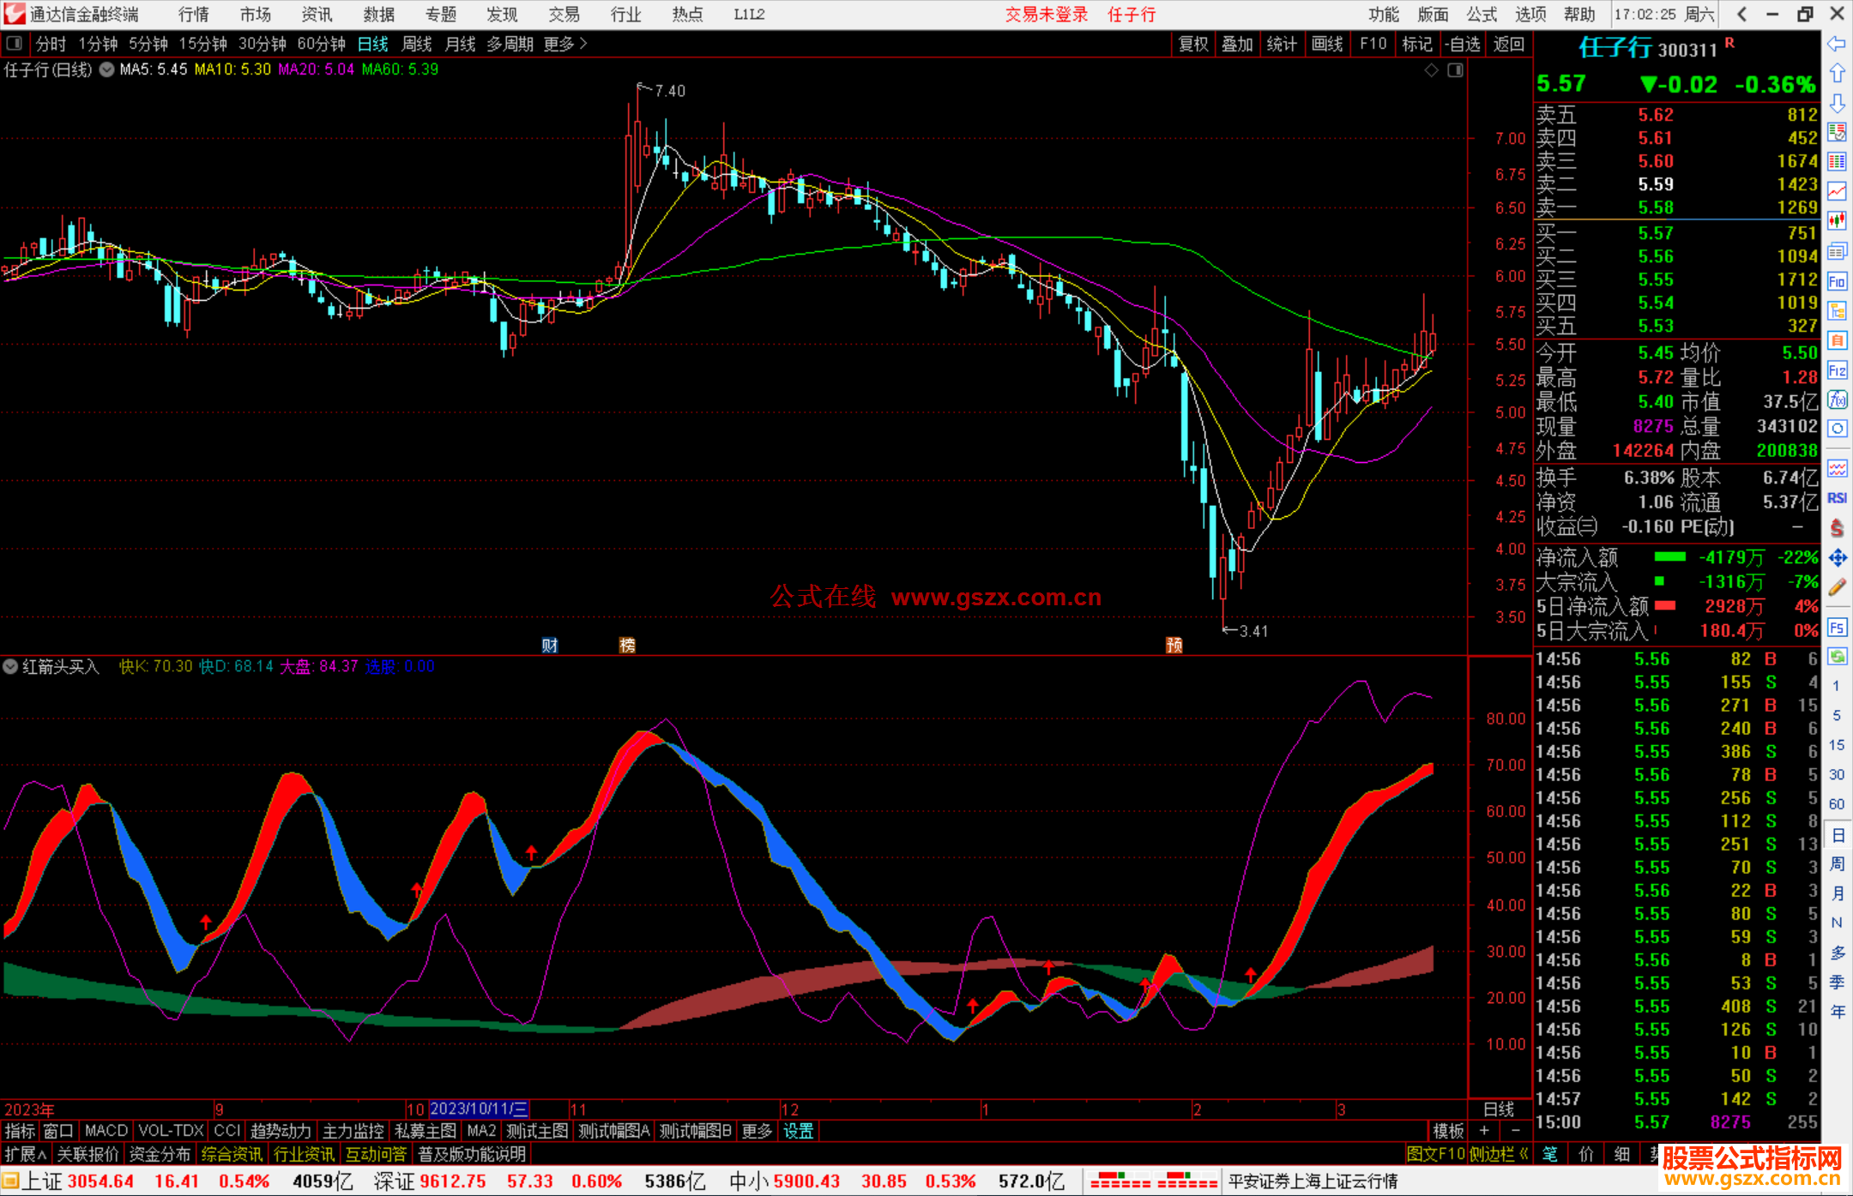1853x1196 pixels.
Task: Select the MACD indicator tab
Action: click(106, 1131)
